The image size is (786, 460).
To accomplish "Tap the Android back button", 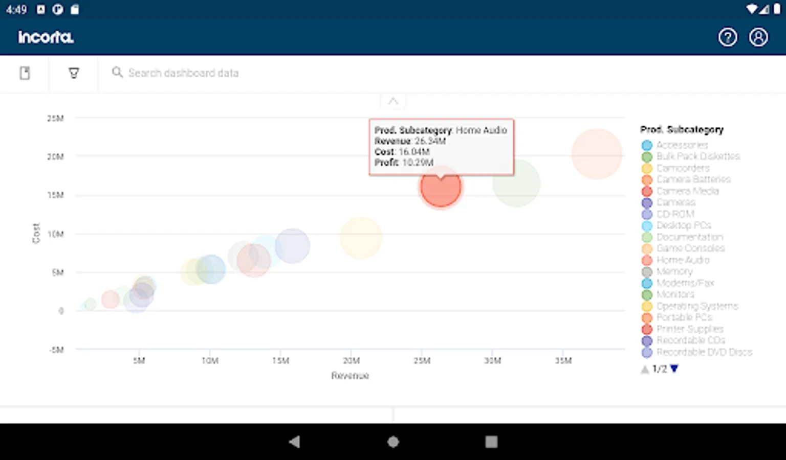I will pos(294,442).
